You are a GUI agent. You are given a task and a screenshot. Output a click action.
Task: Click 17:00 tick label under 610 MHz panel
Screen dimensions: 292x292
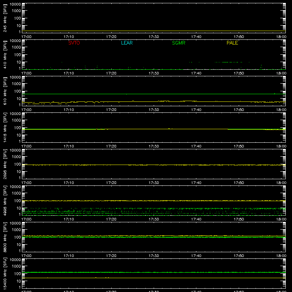coord(26,110)
